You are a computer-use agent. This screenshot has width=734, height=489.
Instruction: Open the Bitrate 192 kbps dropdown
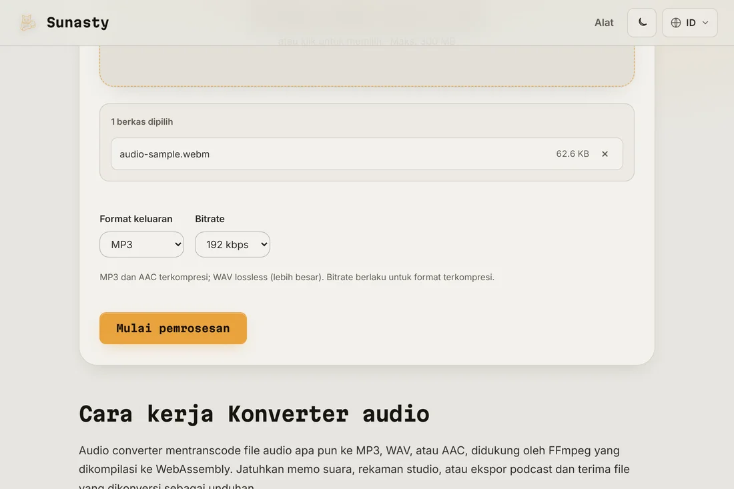point(232,244)
